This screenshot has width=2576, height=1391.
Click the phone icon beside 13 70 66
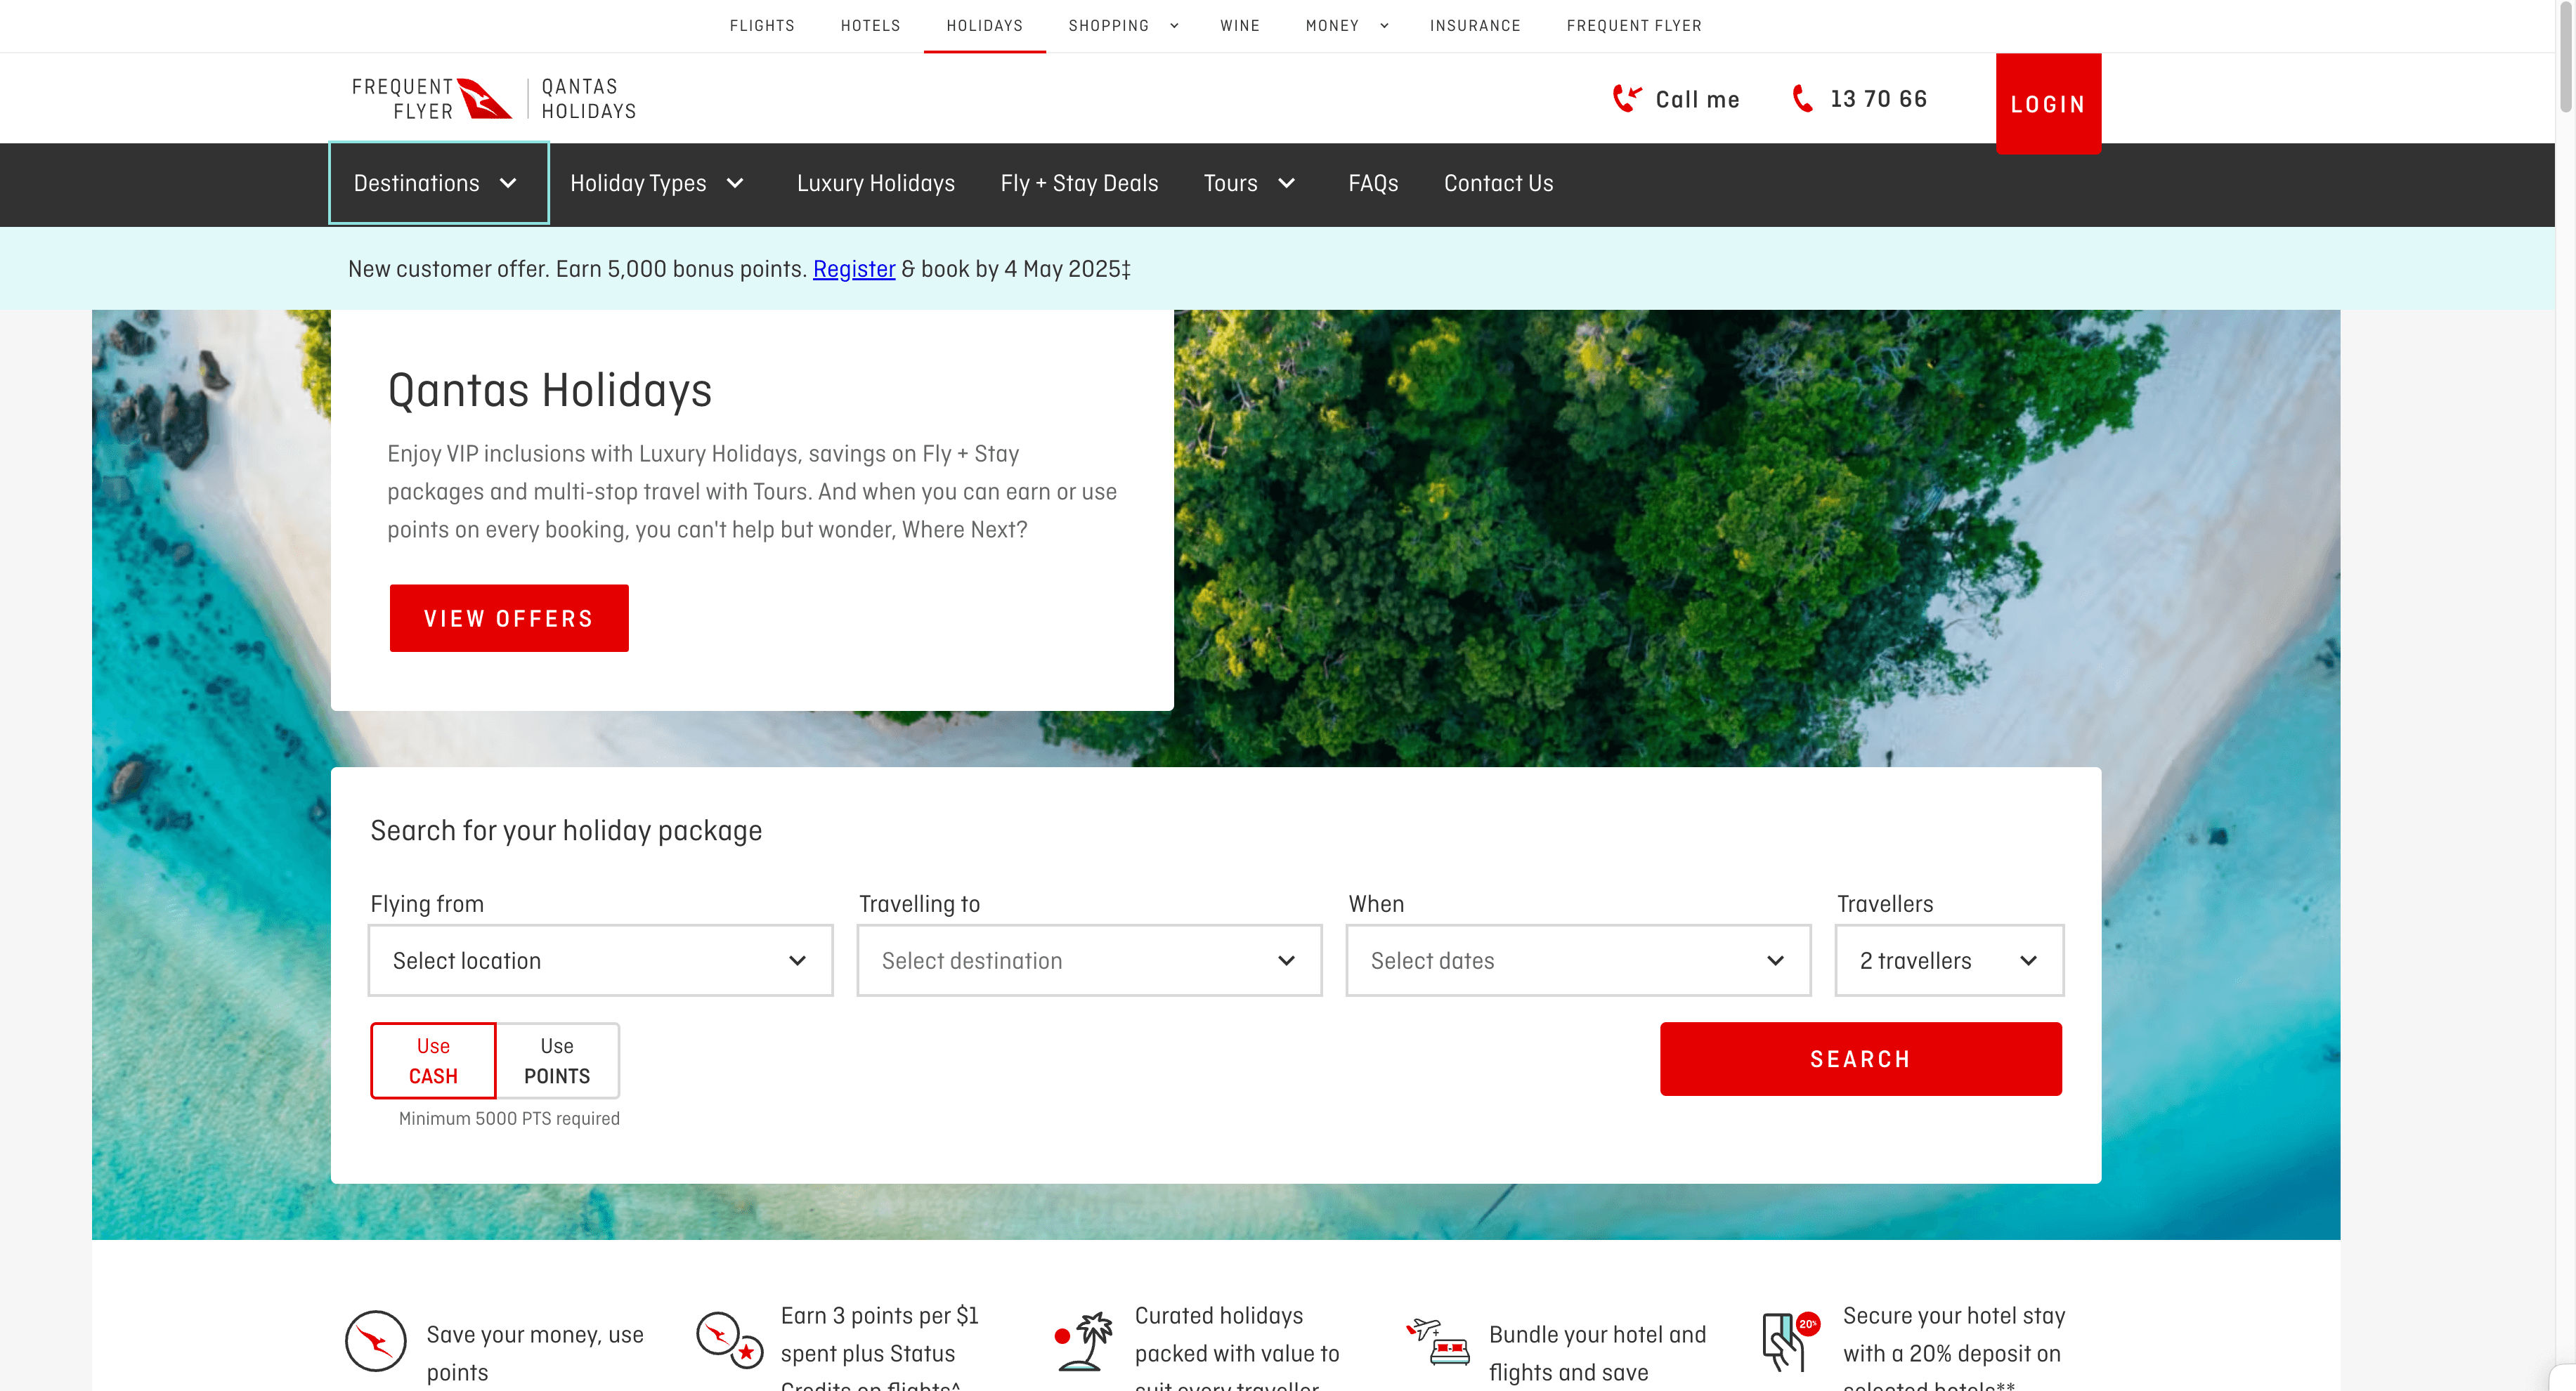[1802, 98]
